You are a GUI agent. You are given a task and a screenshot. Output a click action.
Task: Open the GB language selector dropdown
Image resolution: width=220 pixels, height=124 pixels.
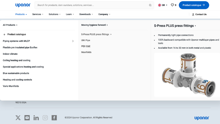click(x=163, y=5)
